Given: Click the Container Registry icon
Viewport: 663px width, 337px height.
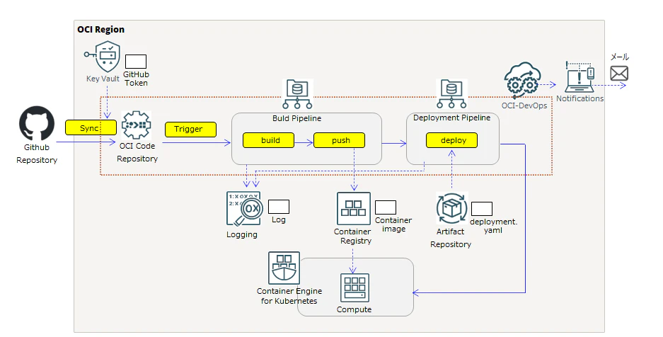Looking at the screenshot, I should 354,208.
